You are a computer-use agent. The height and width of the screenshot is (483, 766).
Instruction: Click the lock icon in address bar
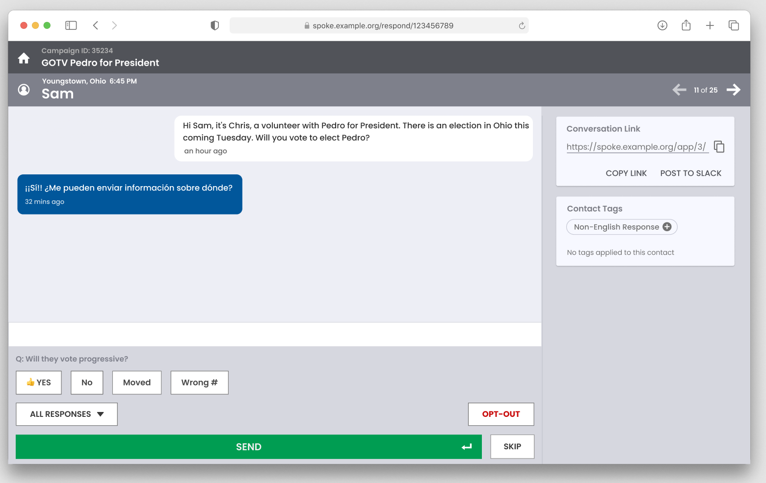coord(307,25)
